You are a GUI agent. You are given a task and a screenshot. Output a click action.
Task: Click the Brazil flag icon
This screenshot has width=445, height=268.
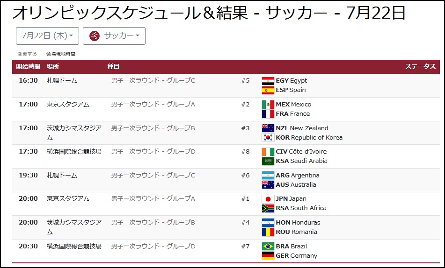(x=268, y=247)
